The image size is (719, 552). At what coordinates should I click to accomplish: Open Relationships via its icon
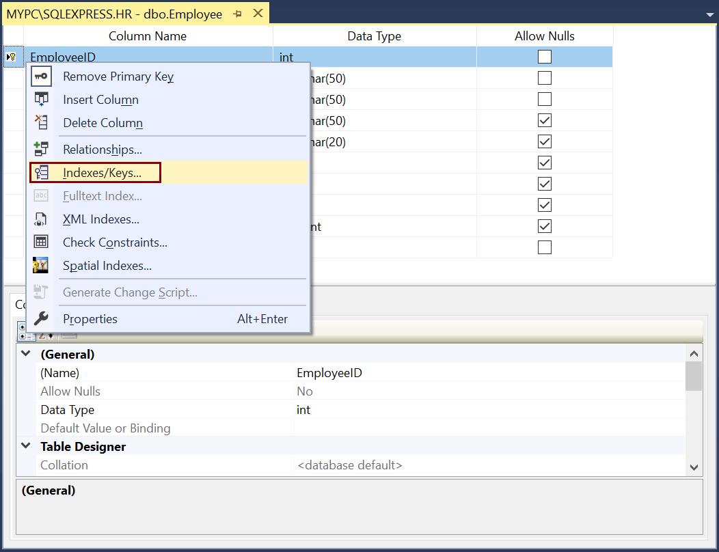(x=41, y=149)
